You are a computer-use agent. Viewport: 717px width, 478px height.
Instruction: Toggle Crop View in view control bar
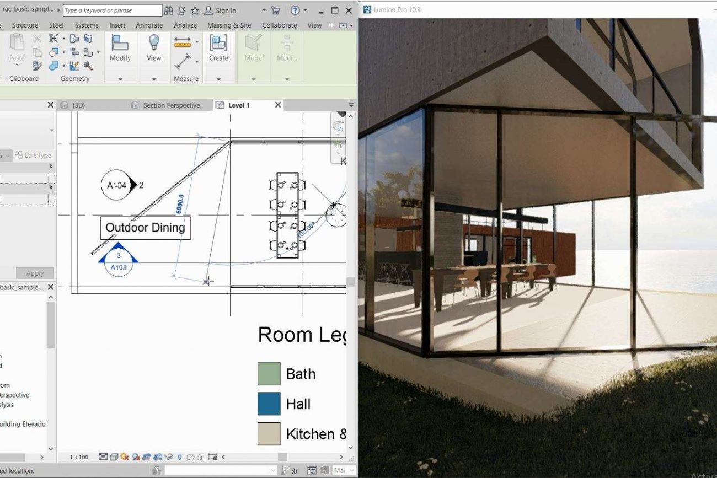coord(147,457)
